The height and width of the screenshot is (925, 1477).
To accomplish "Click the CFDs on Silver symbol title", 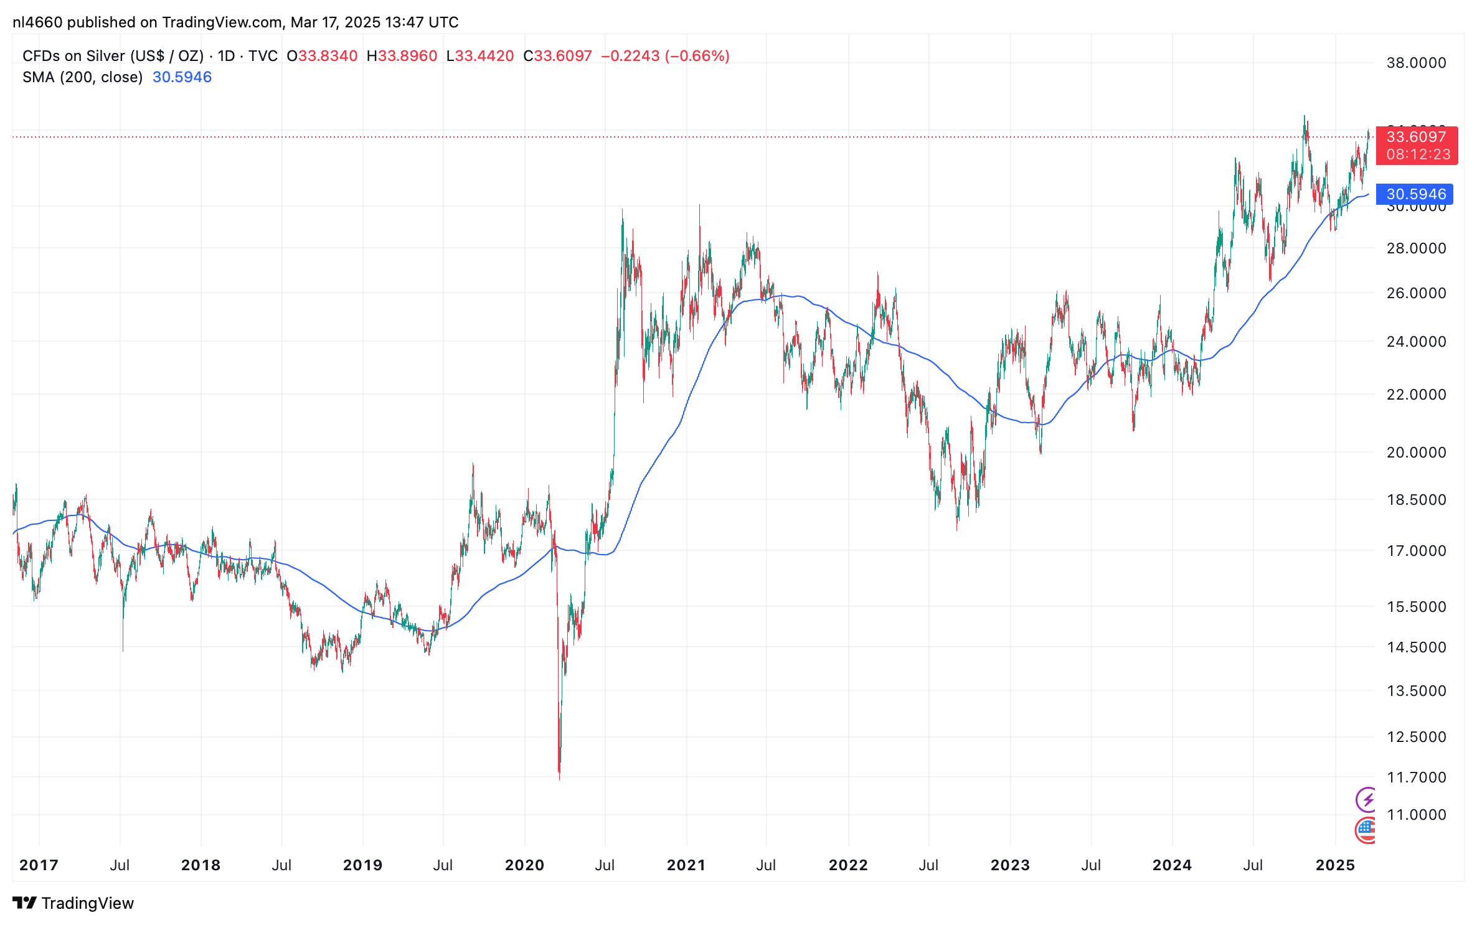I will (x=113, y=56).
